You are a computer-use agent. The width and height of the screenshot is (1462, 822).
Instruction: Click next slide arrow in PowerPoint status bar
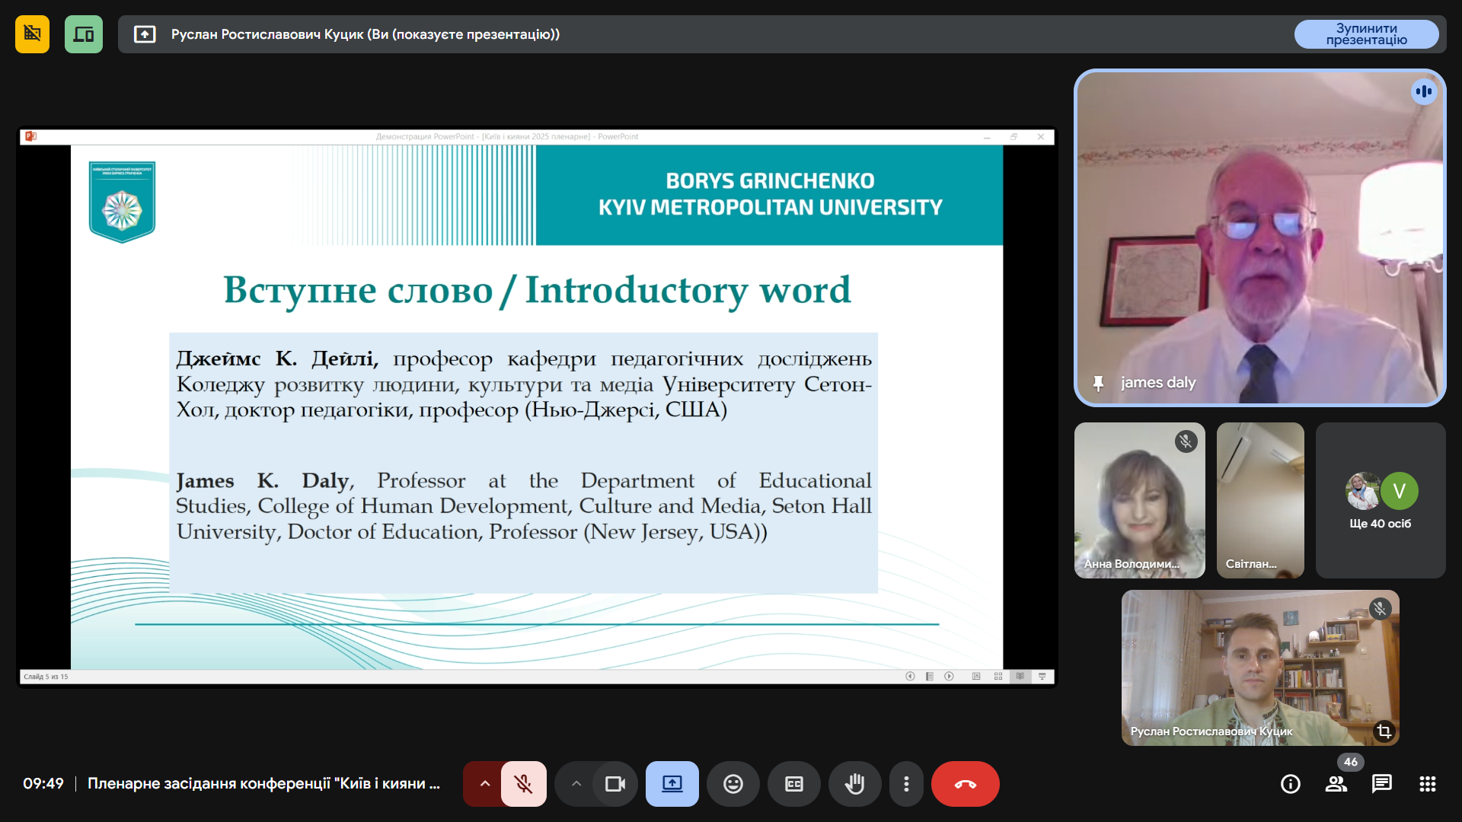pos(949,677)
